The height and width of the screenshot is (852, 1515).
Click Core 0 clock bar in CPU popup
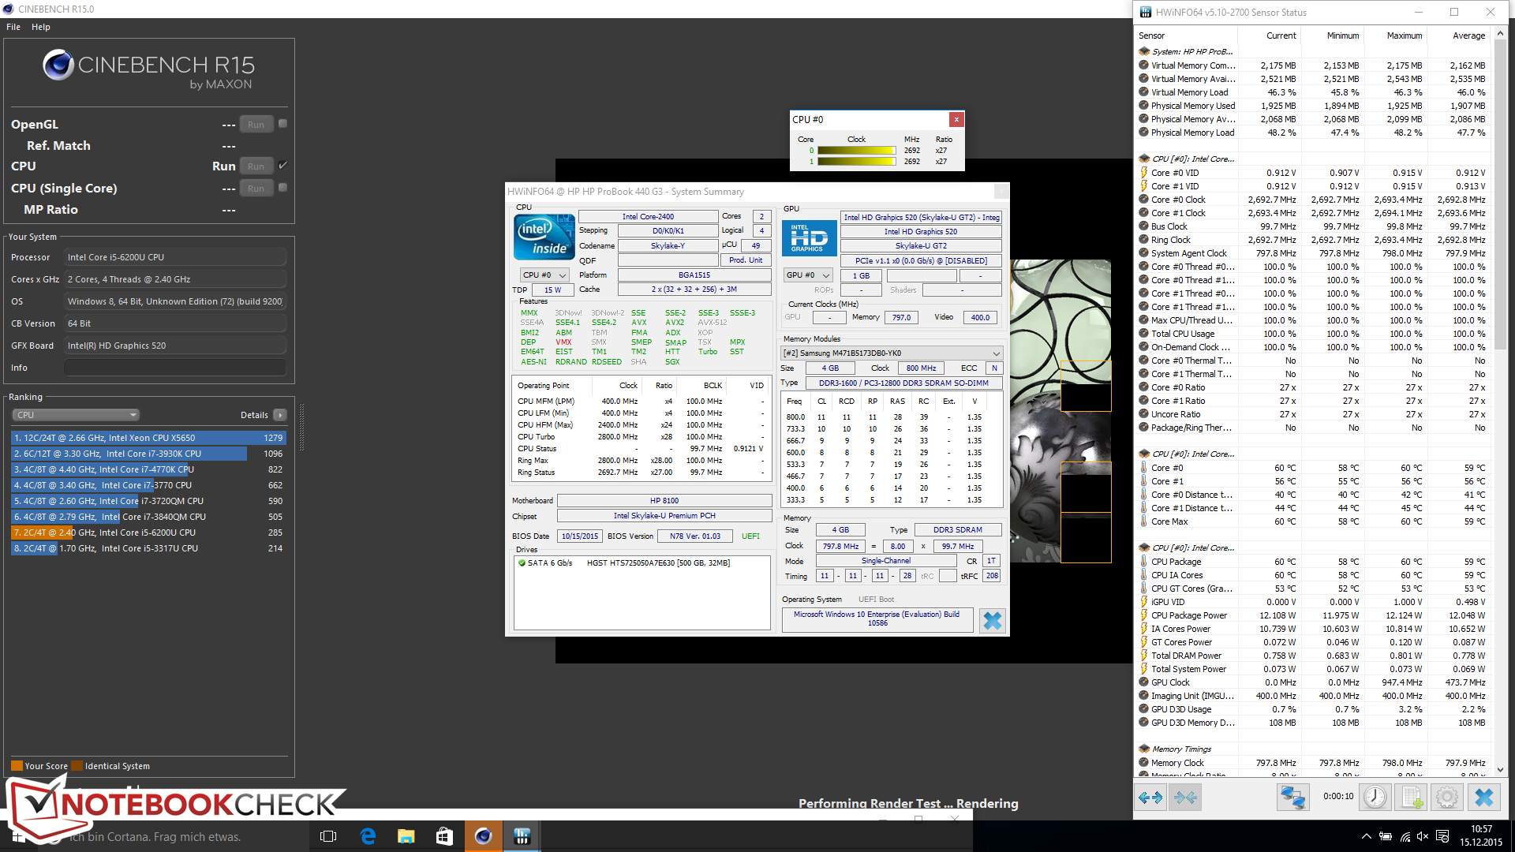pyautogui.click(x=857, y=150)
